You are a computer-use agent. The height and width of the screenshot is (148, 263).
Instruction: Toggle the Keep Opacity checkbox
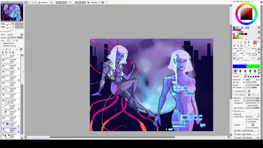[x=247, y=106]
